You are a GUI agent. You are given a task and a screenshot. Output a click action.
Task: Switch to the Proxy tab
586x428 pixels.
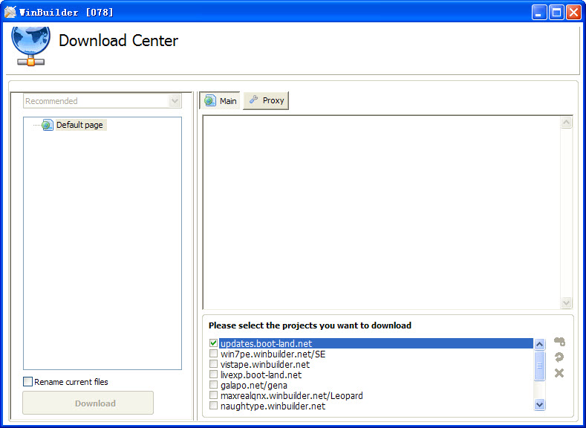[266, 100]
